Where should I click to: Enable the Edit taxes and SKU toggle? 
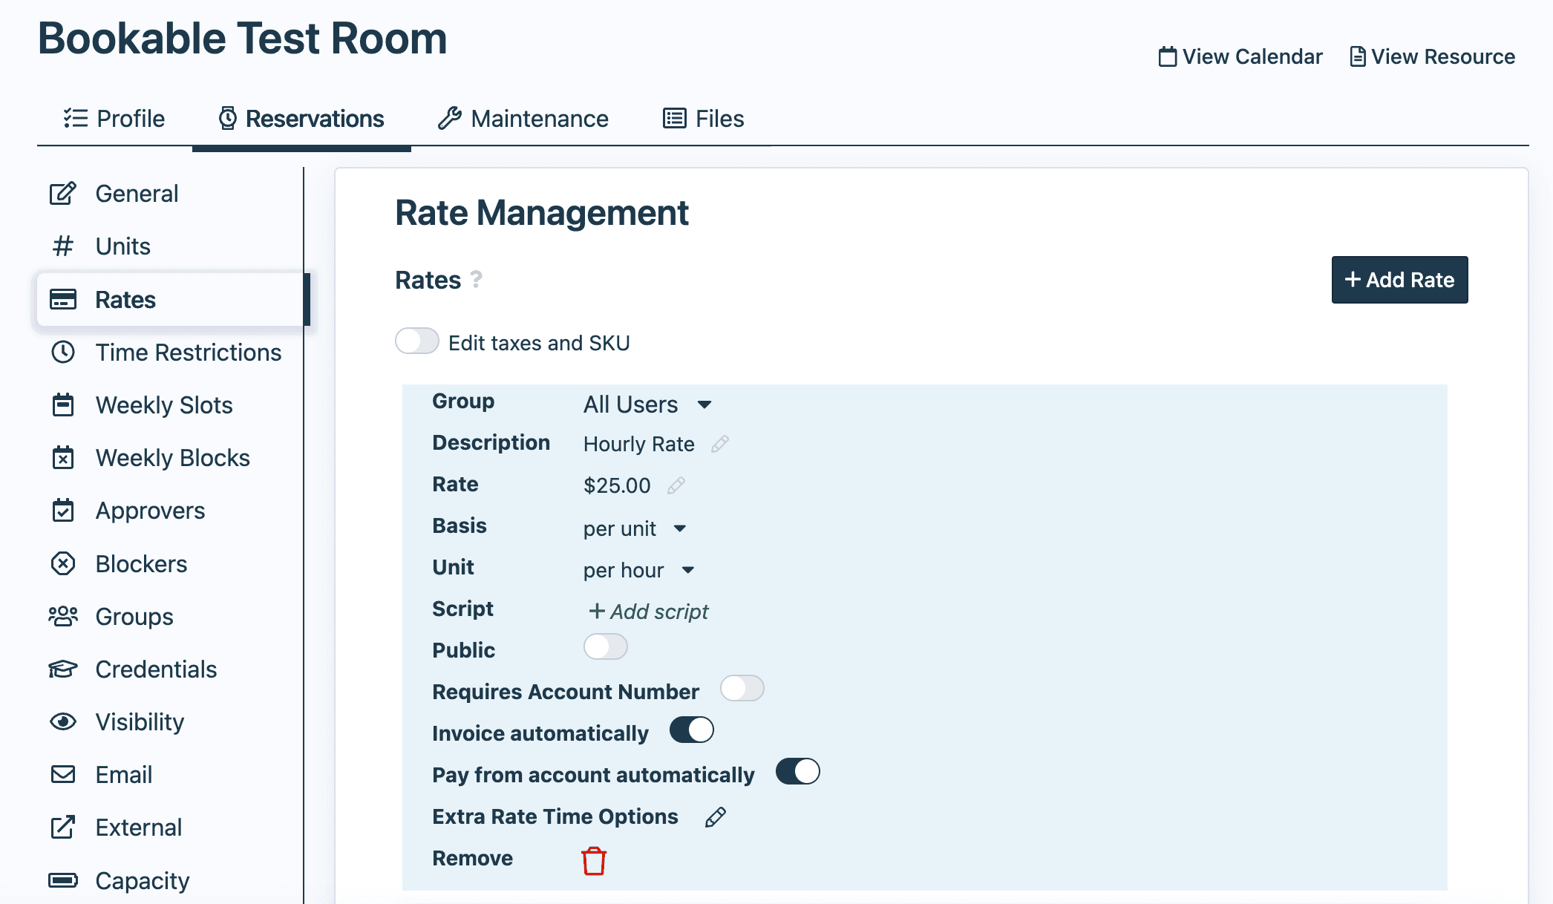pos(416,341)
